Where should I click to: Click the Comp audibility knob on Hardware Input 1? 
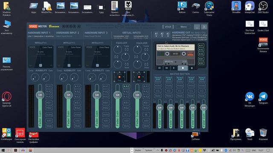point(35,77)
